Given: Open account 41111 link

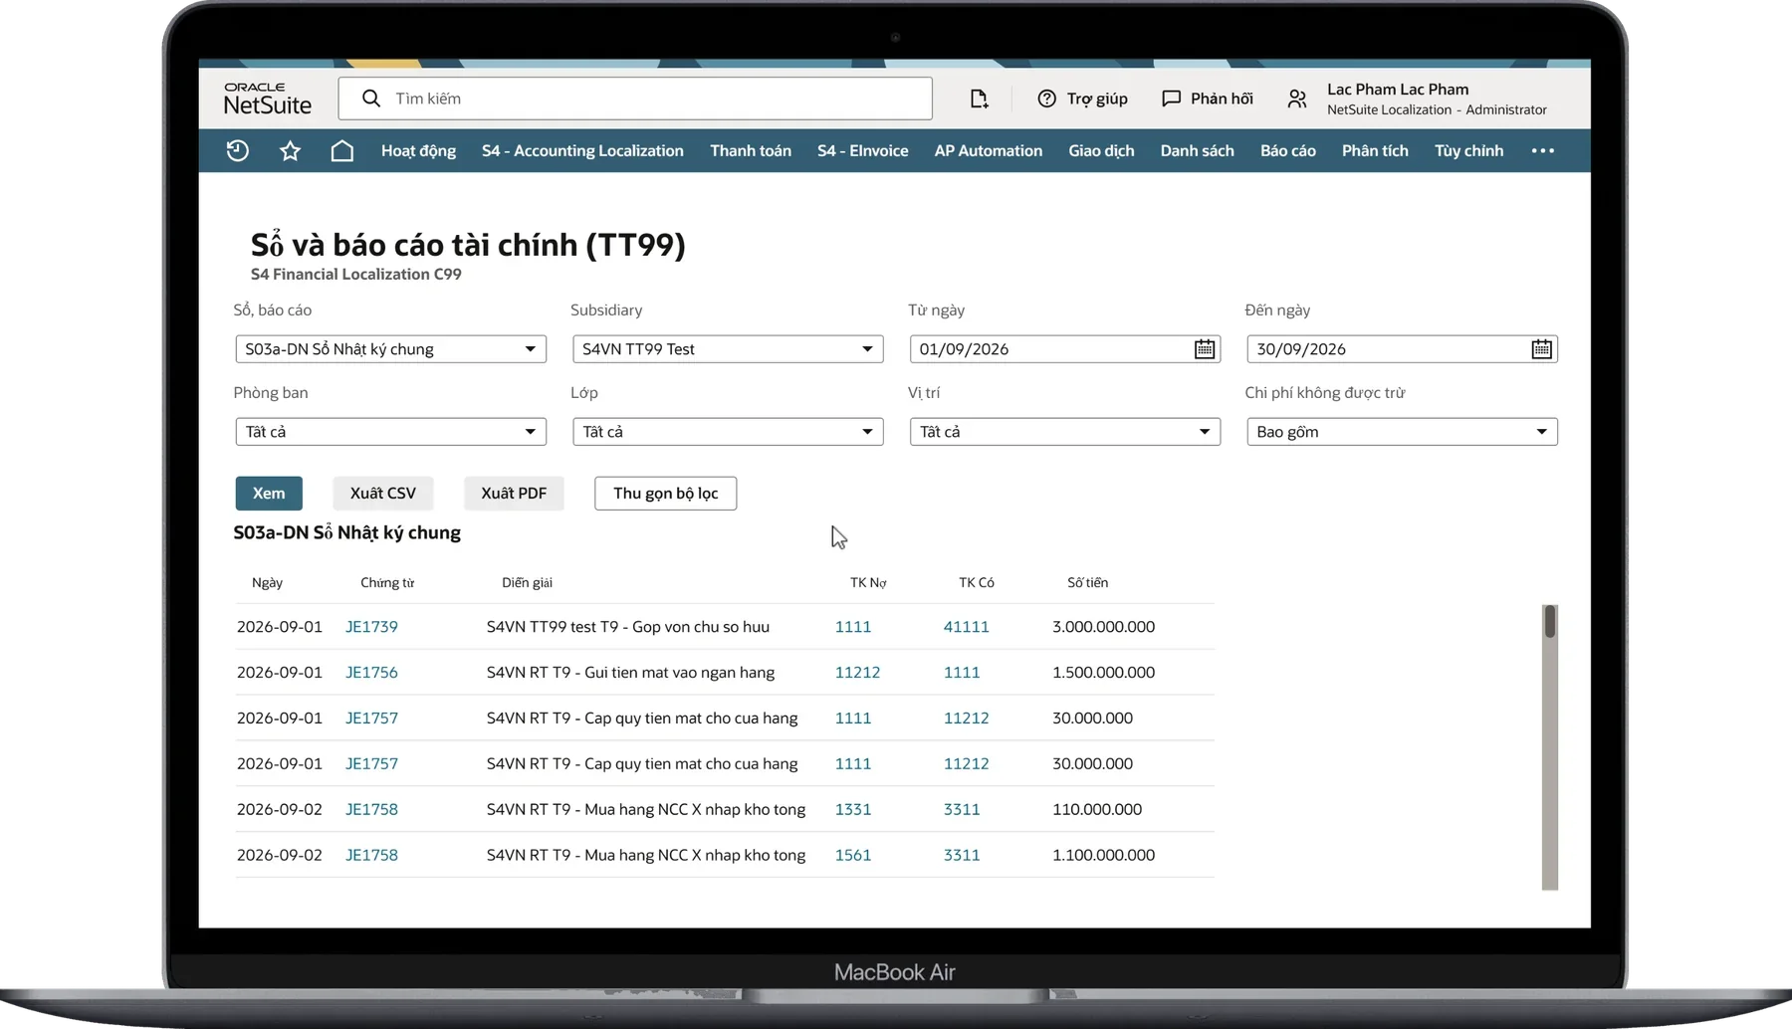Looking at the screenshot, I should pos(966,627).
